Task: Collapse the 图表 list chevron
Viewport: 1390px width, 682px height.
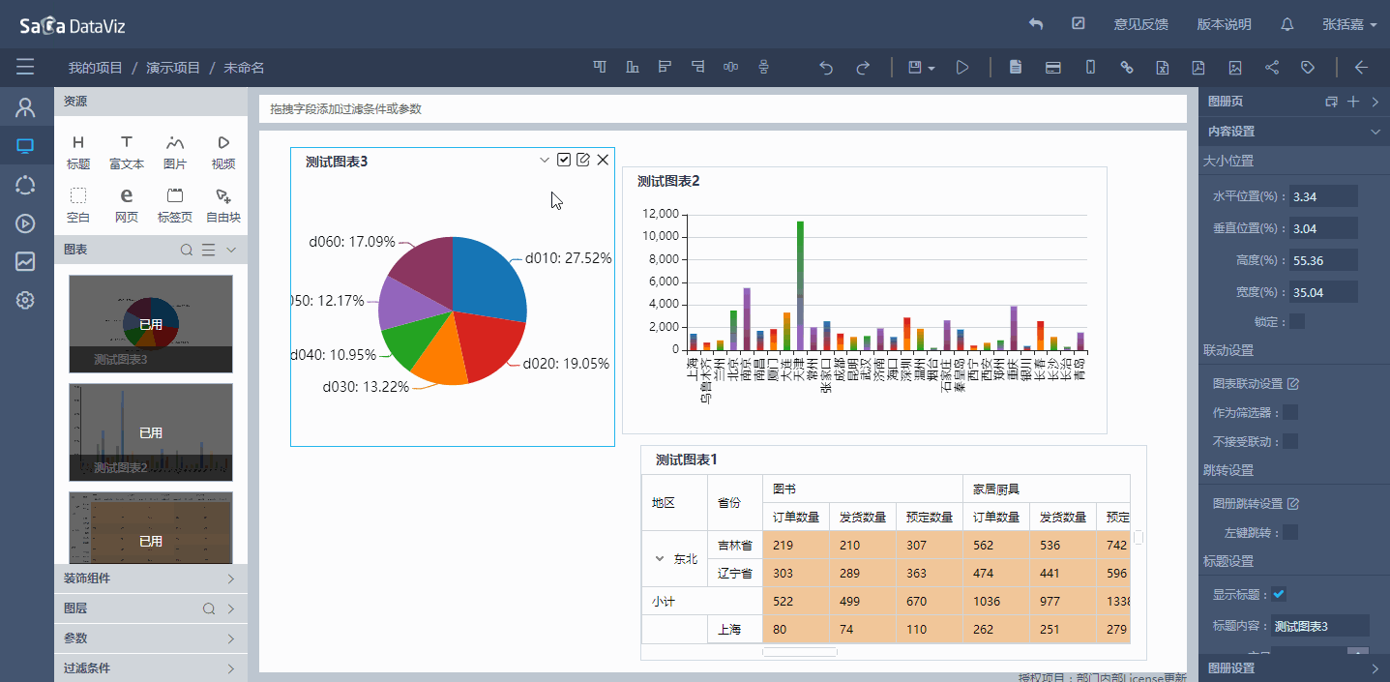Action: point(231,250)
